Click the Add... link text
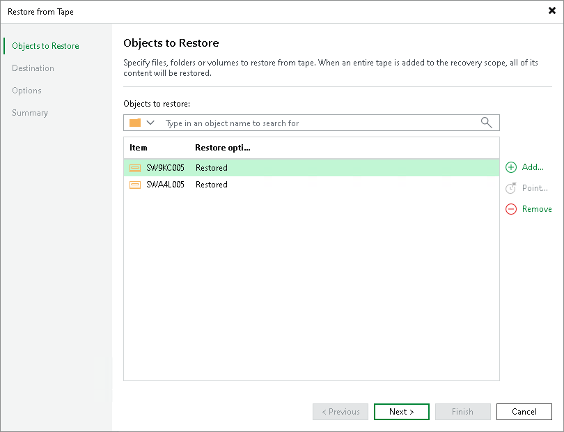Viewport: 564px width, 432px height. coord(533,167)
